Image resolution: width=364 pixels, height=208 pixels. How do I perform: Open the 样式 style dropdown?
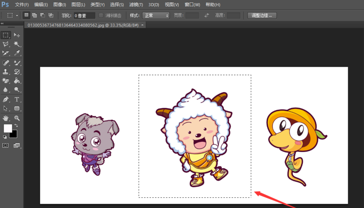pos(156,15)
